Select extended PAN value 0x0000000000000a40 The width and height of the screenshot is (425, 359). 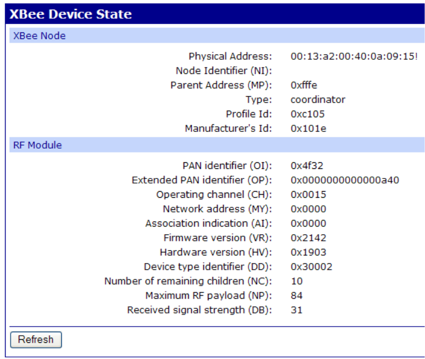tap(345, 180)
